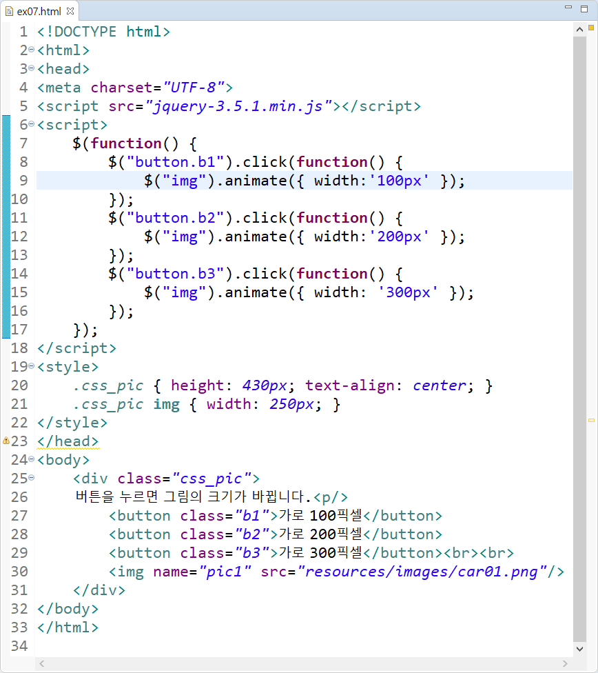Click the yellow overview ruler annotation near line 22
This screenshot has height=673, width=598.
(591, 421)
